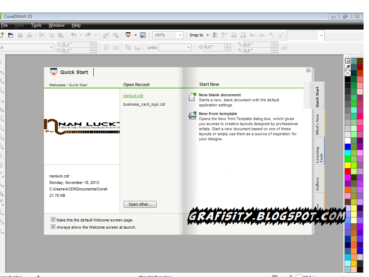The image size is (369, 277).
Task: Click the Open other... button
Action: 140,204
